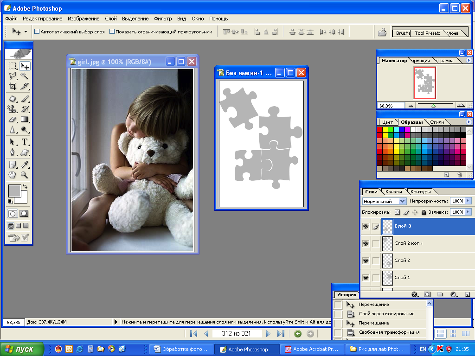Switch to Каналы tab
Image resolution: width=475 pixels, height=356 pixels.
[x=393, y=191]
